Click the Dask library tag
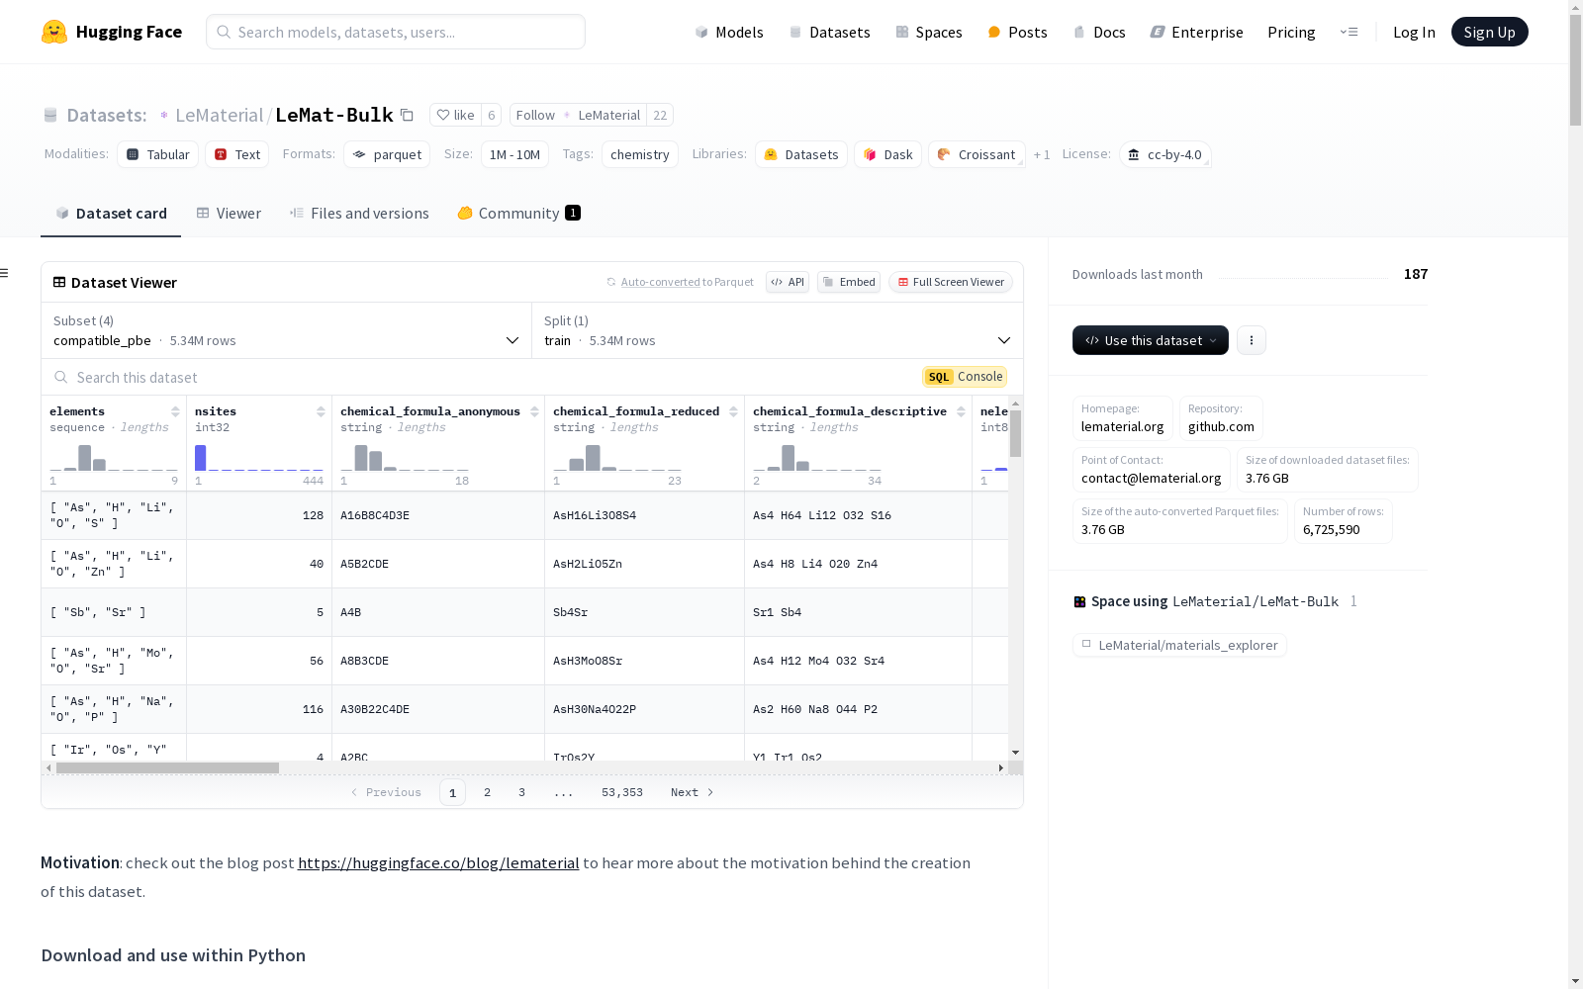This screenshot has height=989, width=1583. 888,154
